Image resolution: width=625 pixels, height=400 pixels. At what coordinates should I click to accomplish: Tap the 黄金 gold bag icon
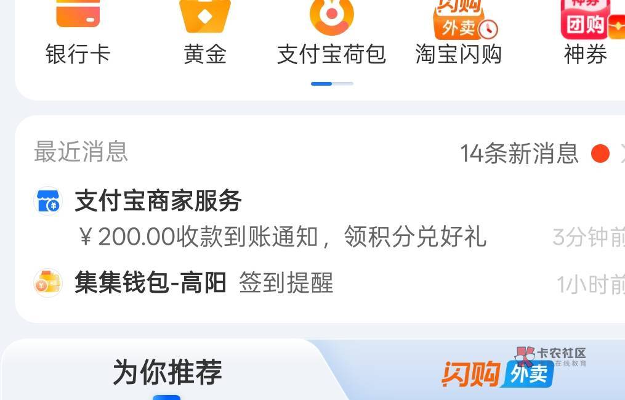click(x=205, y=16)
